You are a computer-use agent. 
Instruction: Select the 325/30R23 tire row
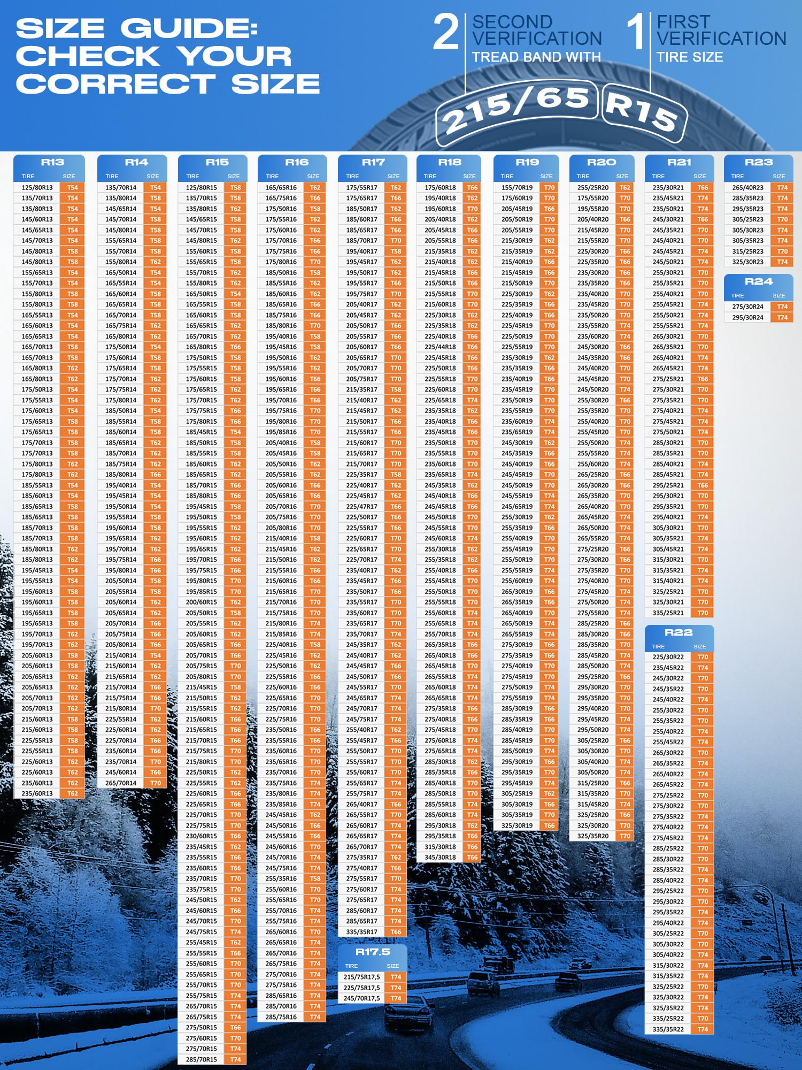(747, 262)
